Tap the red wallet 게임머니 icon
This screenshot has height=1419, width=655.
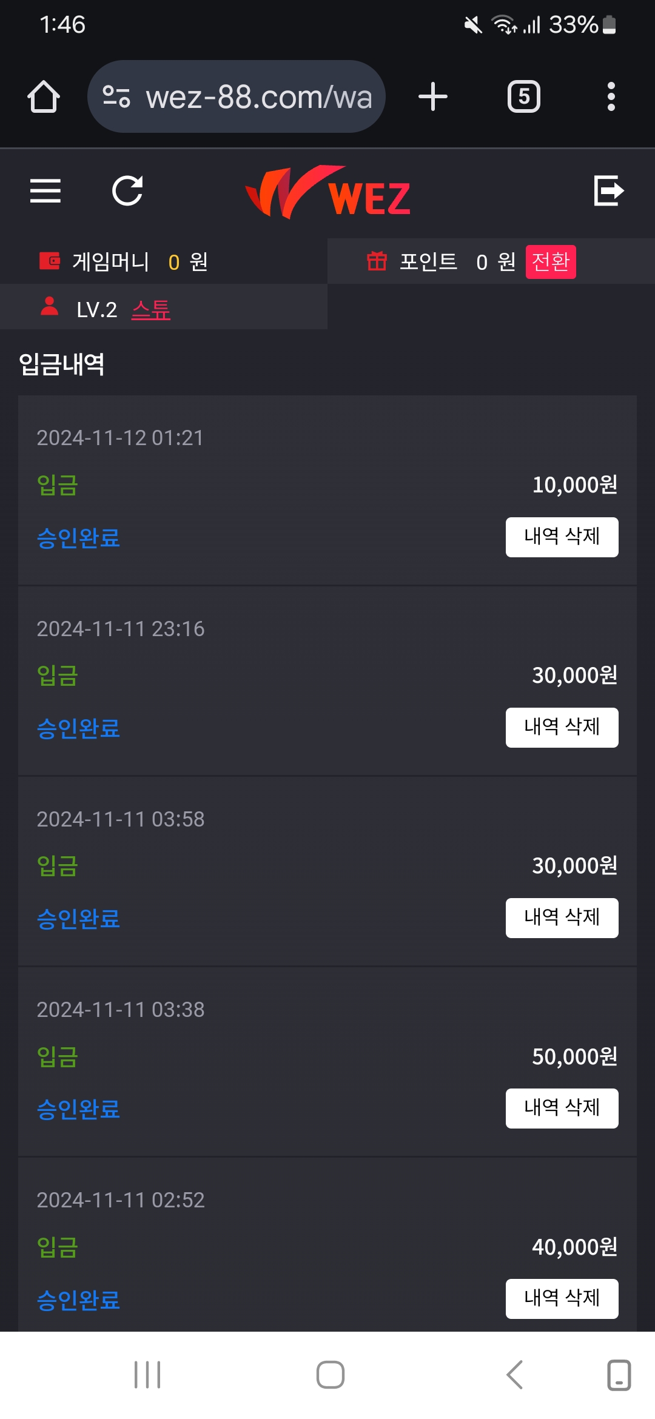[x=50, y=261]
